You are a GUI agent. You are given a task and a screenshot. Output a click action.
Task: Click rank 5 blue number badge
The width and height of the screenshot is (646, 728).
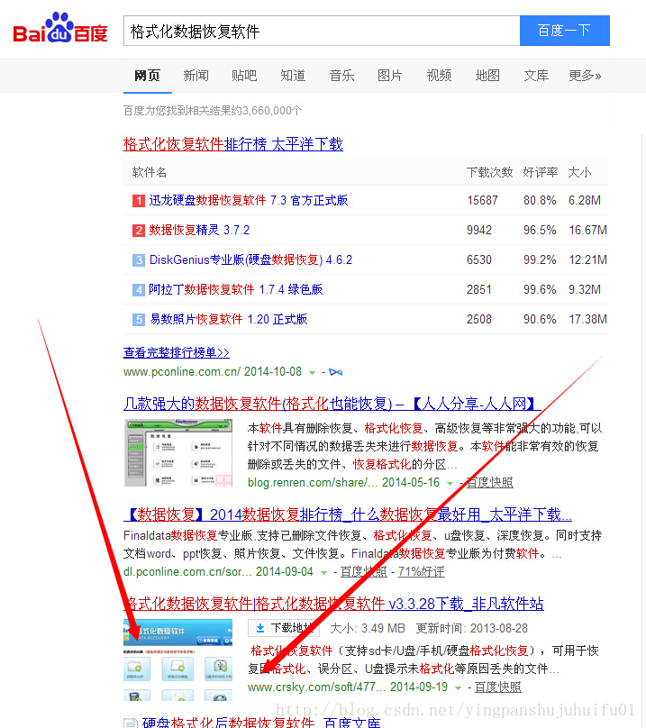click(x=139, y=320)
